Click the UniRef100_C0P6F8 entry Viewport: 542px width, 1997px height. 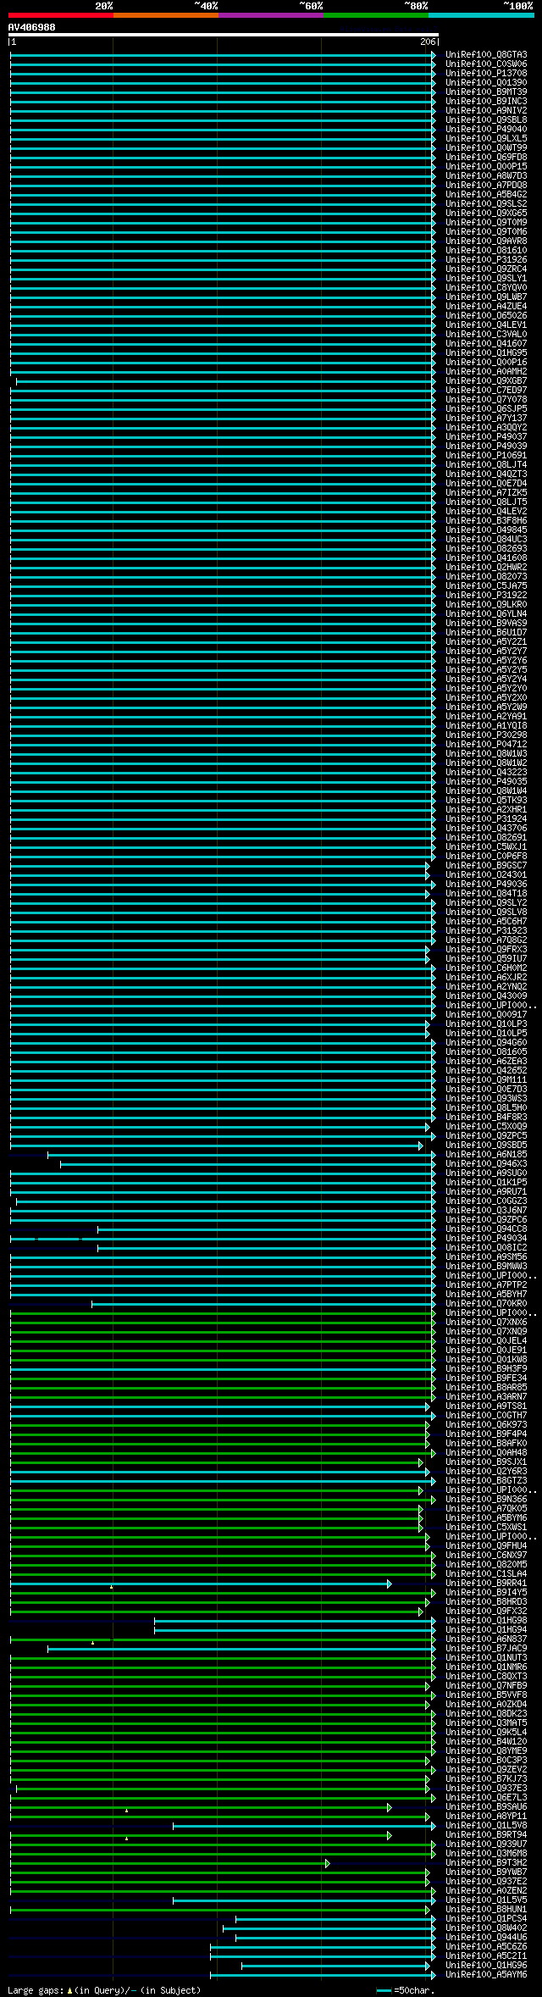[486, 857]
